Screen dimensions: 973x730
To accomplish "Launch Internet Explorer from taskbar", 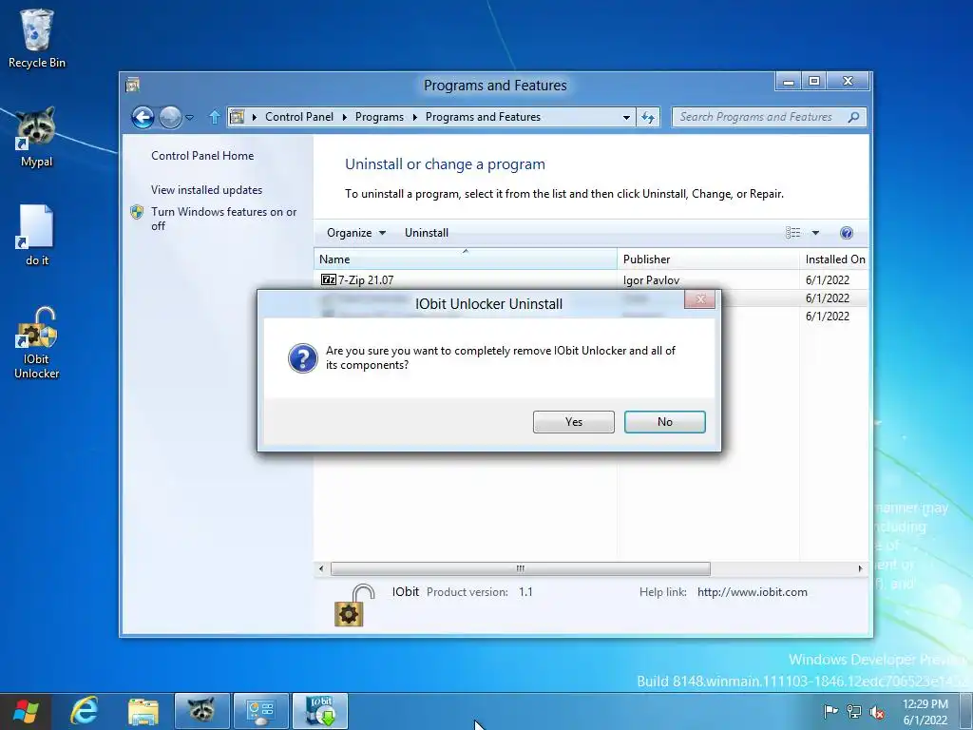I will pos(85,711).
